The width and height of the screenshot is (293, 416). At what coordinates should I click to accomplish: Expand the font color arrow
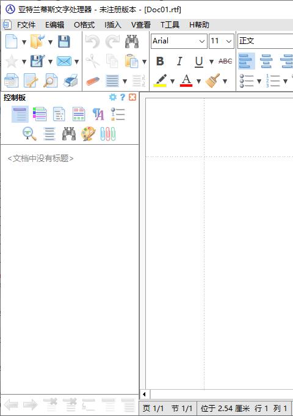pos(198,81)
